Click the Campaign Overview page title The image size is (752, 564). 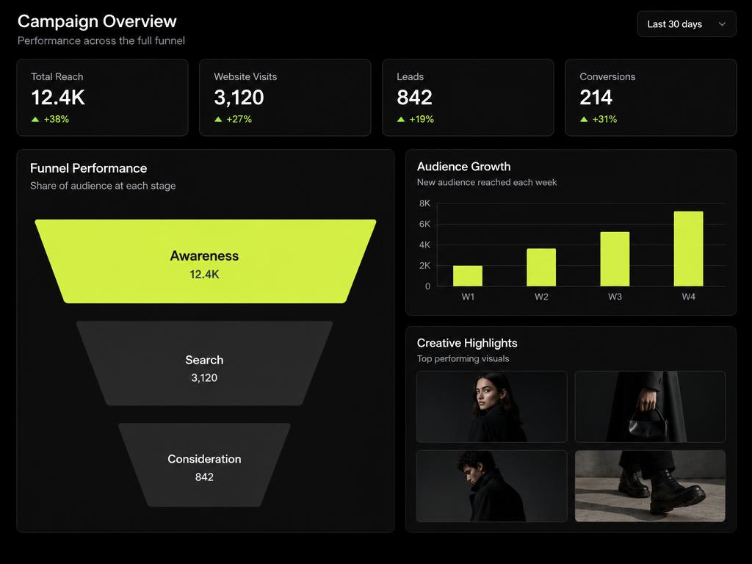click(97, 21)
